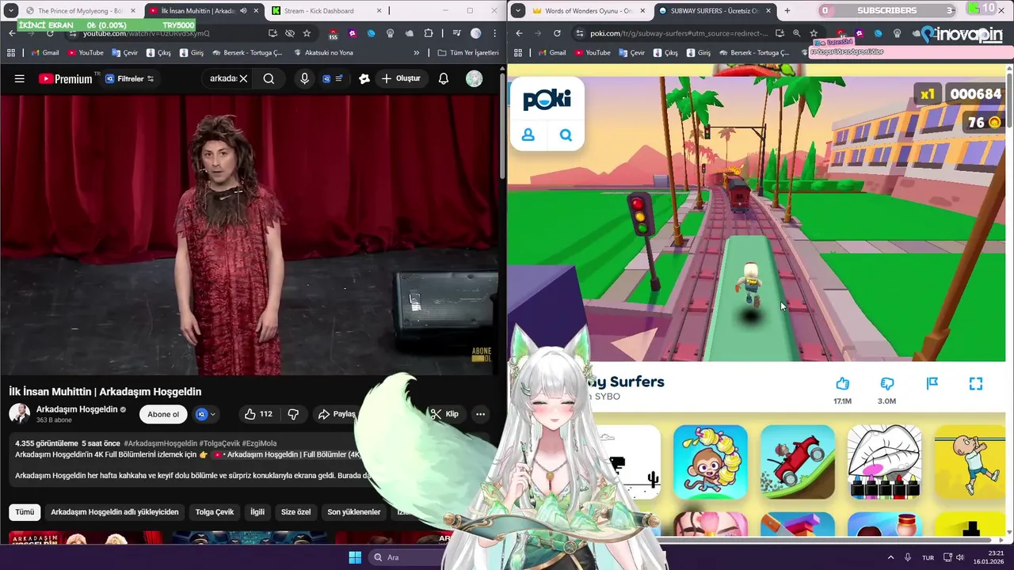Open Poki search icon
The image size is (1014, 570).
[566, 135]
